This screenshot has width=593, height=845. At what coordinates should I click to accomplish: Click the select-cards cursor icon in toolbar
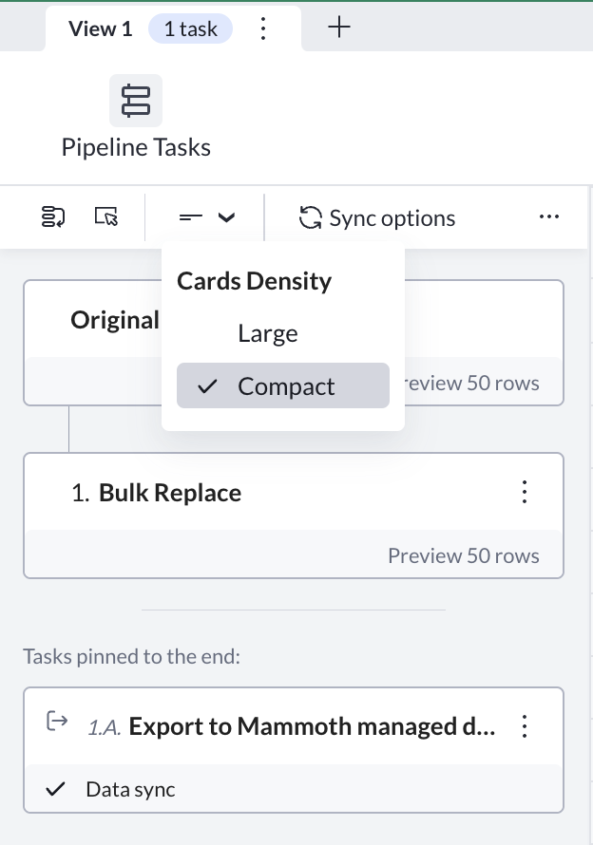coord(106,217)
